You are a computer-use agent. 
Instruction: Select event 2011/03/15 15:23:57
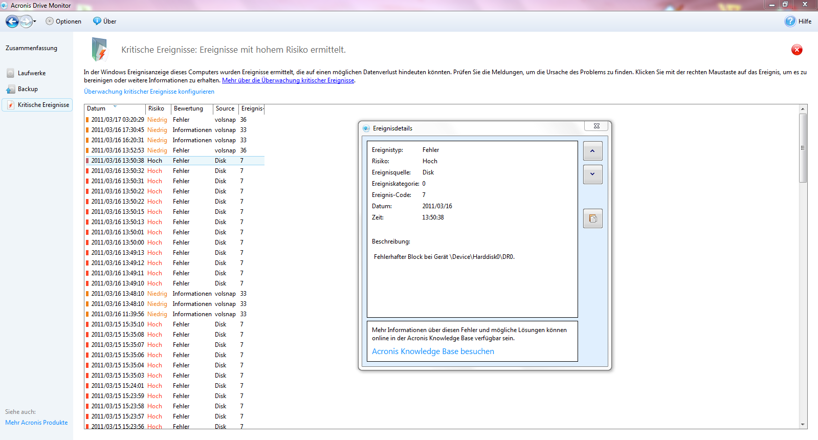[174, 416]
